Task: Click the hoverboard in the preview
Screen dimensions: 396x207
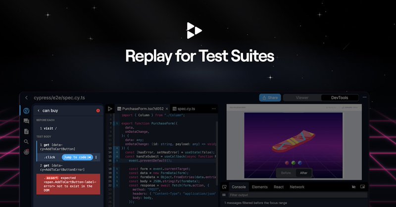Action: coord(294,142)
